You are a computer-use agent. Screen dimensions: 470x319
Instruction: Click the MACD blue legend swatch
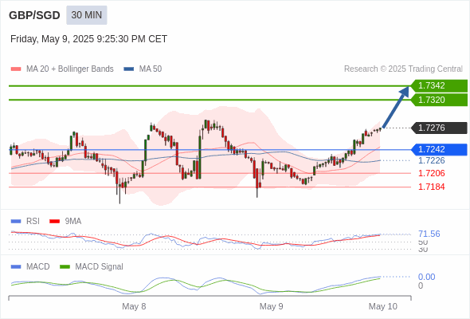tap(16, 267)
